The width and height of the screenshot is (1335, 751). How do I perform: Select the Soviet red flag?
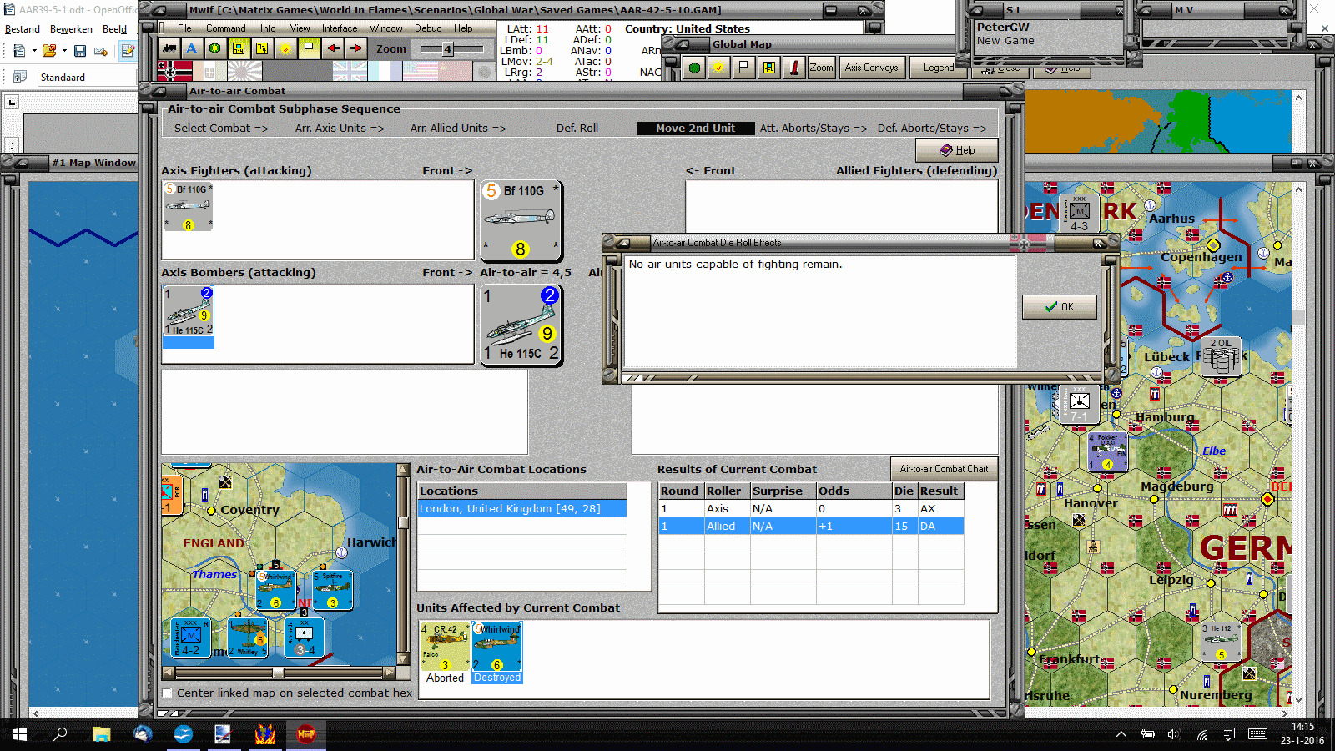(x=455, y=71)
